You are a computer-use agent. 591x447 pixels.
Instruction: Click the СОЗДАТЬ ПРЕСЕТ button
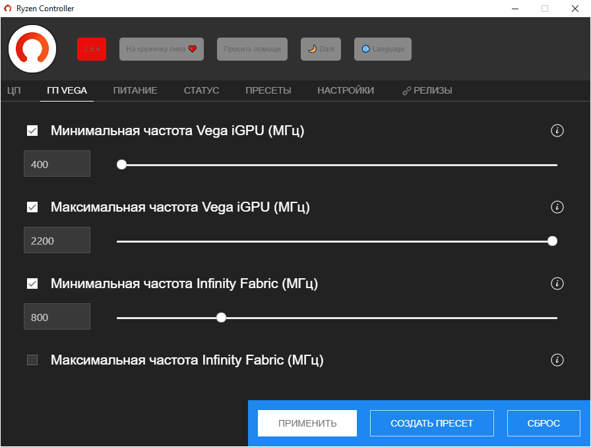tap(432, 423)
